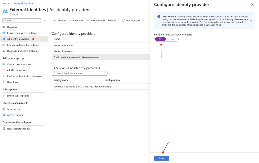
Task: Open Custom user attributes menu item
Action: pyautogui.click(x=19, y=64)
